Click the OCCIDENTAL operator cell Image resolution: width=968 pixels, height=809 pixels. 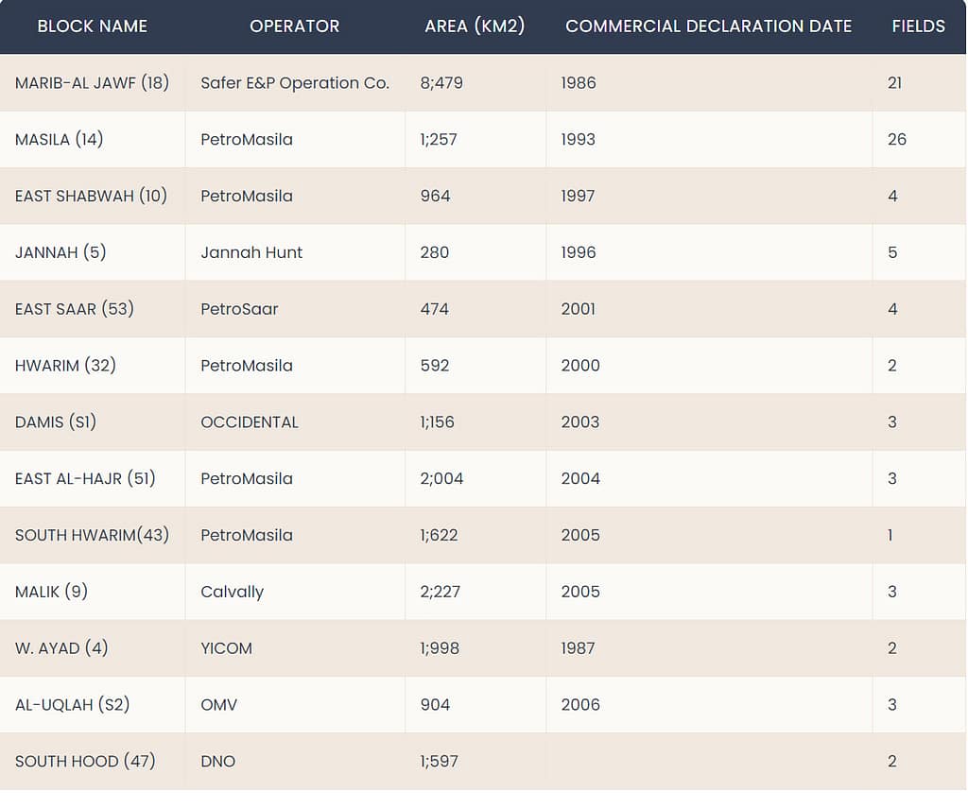(x=250, y=422)
